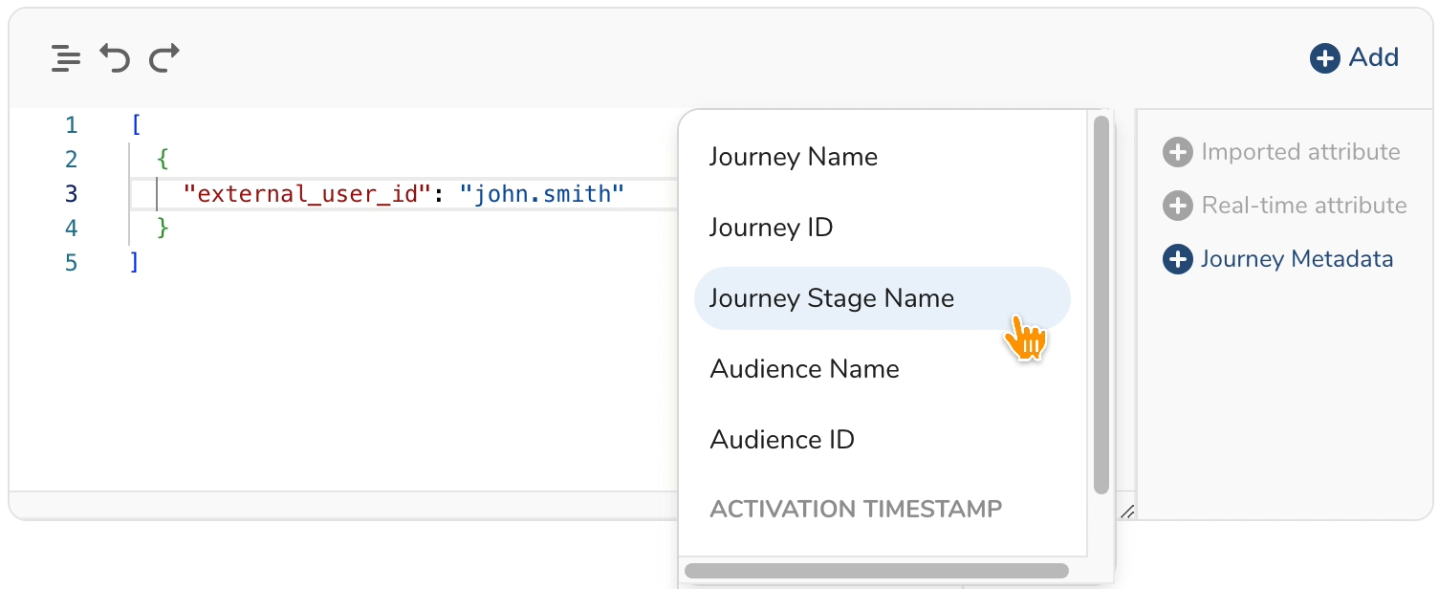Screen dimensions: 1439x589
Task: Choose Audience ID from the metadata list
Action: point(781,440)
